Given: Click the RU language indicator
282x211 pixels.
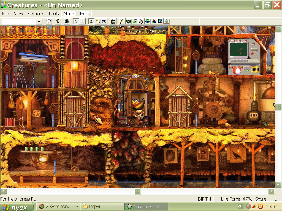Looking at the screenshot, I should [240, 207].
